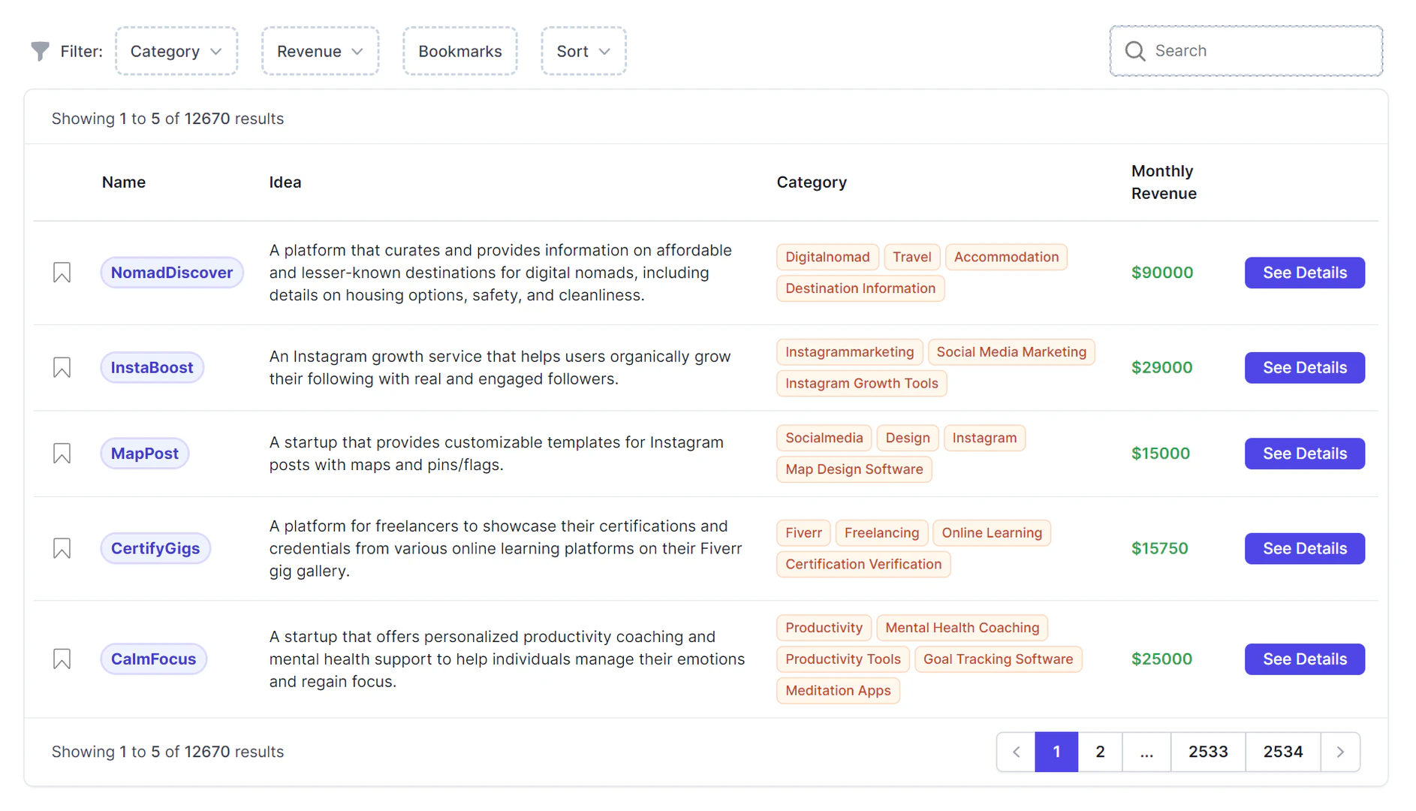Click the previous page arrow

(1016, 751)
